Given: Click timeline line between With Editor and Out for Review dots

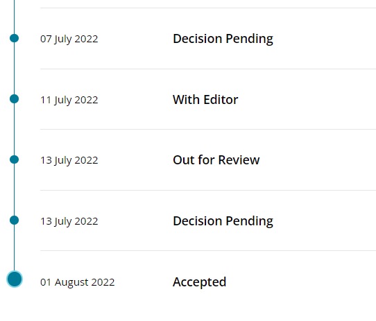Looking at the screenshot, I should click(14, 129).
